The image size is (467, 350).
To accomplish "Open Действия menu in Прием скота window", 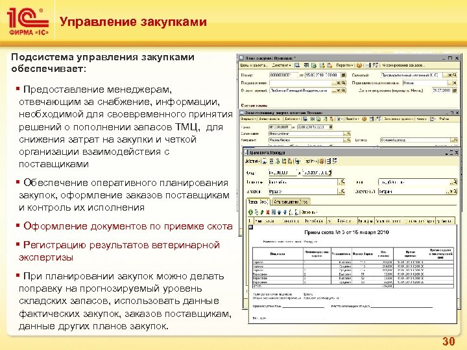I will coord(252,161).
